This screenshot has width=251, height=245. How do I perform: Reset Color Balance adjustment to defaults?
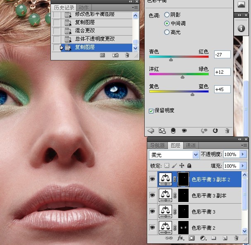[215, 131]
